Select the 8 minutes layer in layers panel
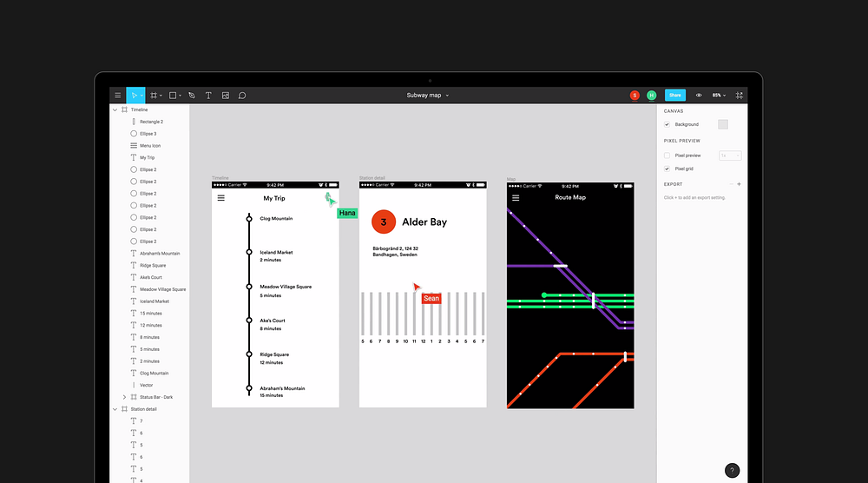The height and width of the screenshot is (483, 868). [149, 337]
